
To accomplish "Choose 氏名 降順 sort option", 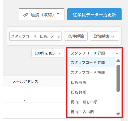I will pos(91,92).
